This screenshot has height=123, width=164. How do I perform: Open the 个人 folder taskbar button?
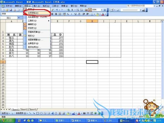point(46,121)
